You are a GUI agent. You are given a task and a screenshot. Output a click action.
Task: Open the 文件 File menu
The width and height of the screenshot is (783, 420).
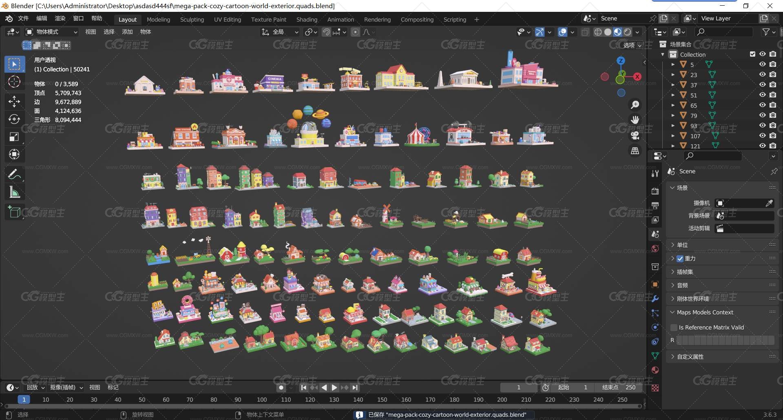click(x=23, y=18)
